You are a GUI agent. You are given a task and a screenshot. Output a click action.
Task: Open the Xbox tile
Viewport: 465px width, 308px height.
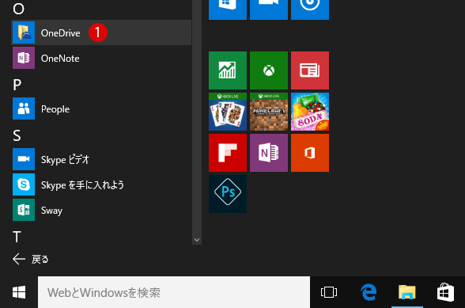click(269, 70)
